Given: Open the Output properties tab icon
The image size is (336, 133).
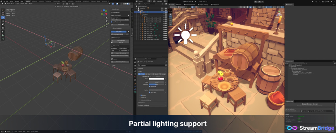Looking at the screenshot, I should pyautogui.click(x=136, y=69).
